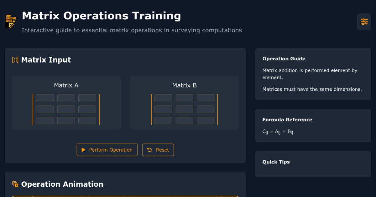Screen dimensions: 376x197
Task: Click the Formula Reference panel heading
Action: click(x=287, y=120)
